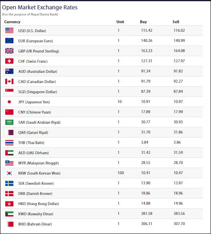Select the SGD (Singapore Dollar) row label
This screenshot has height=234, width=211.
click(x=37, y=92)
